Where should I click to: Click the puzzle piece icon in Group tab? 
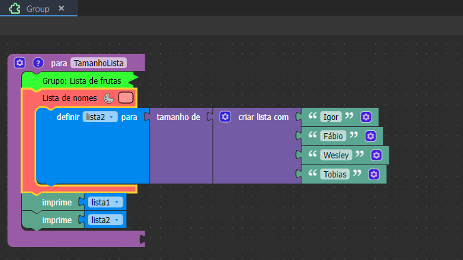tap(14, 8)
